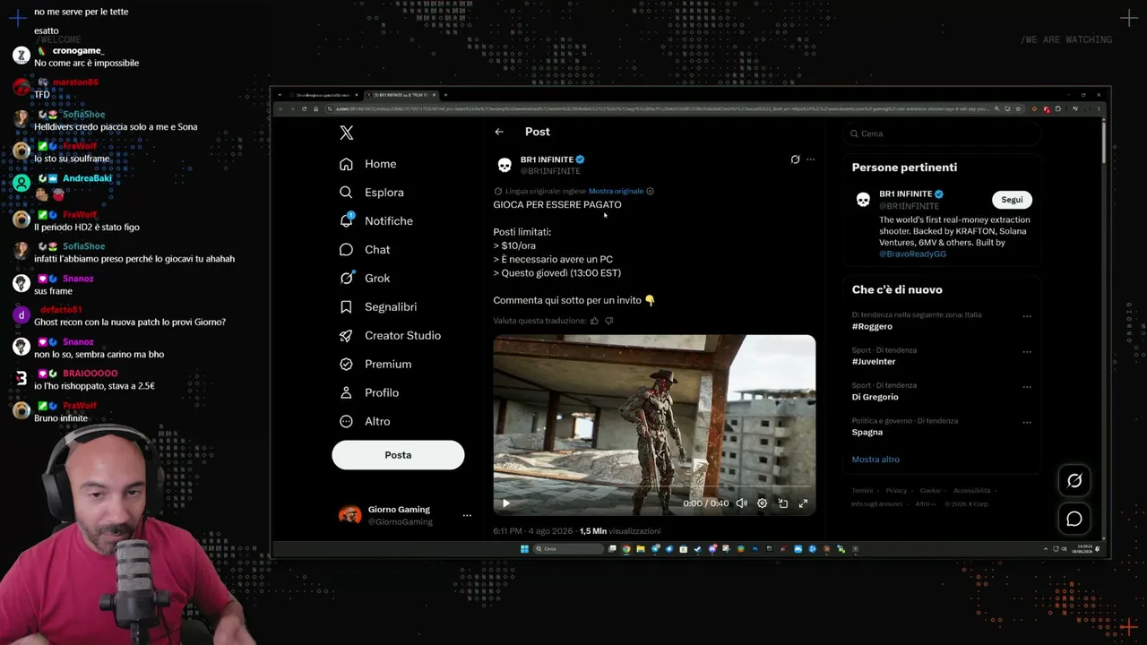Go back using the Post arrow
1147x645 pixels.
coord(499,132)
